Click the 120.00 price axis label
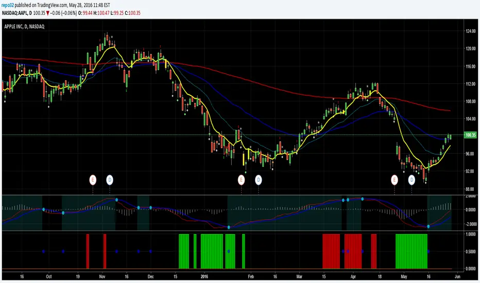Viewport: 480px width, 283px height. click(471, 49)
